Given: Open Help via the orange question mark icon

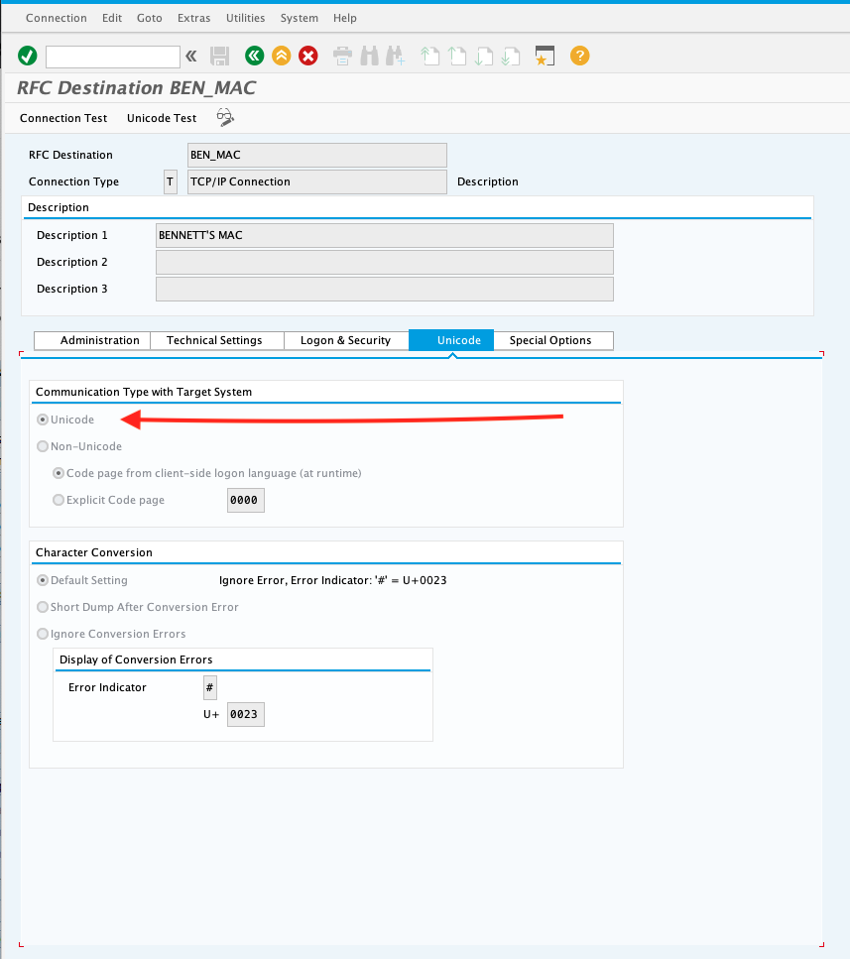Looking at the screenshot, I should (x=579, y=56).
